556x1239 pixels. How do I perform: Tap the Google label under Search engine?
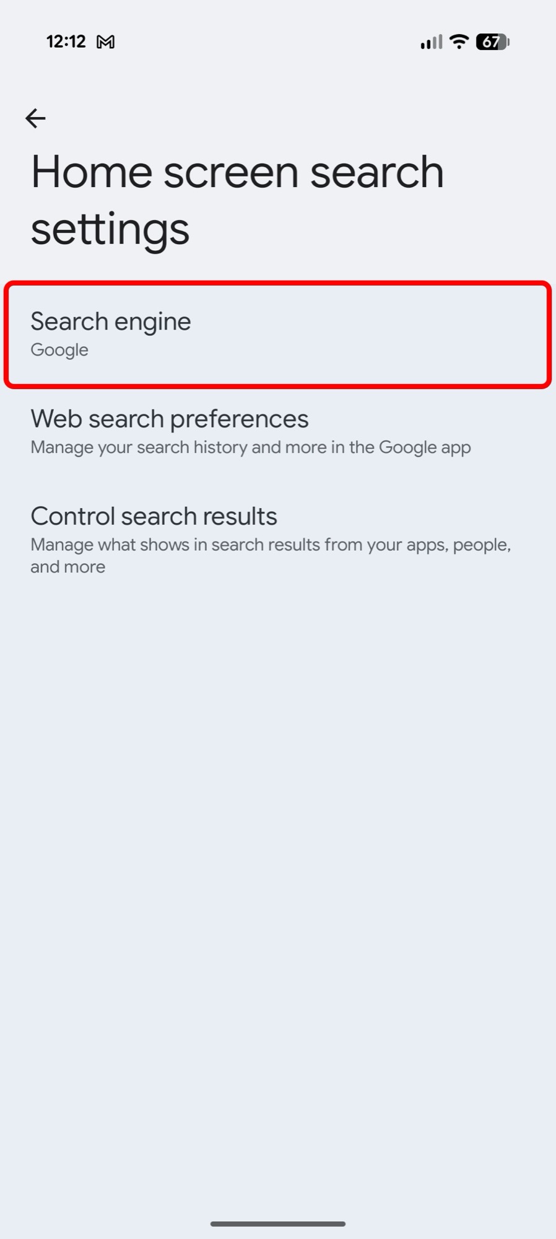[x=59, y=349]
